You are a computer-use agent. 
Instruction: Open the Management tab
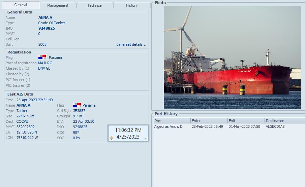click(x=58, y=5)
